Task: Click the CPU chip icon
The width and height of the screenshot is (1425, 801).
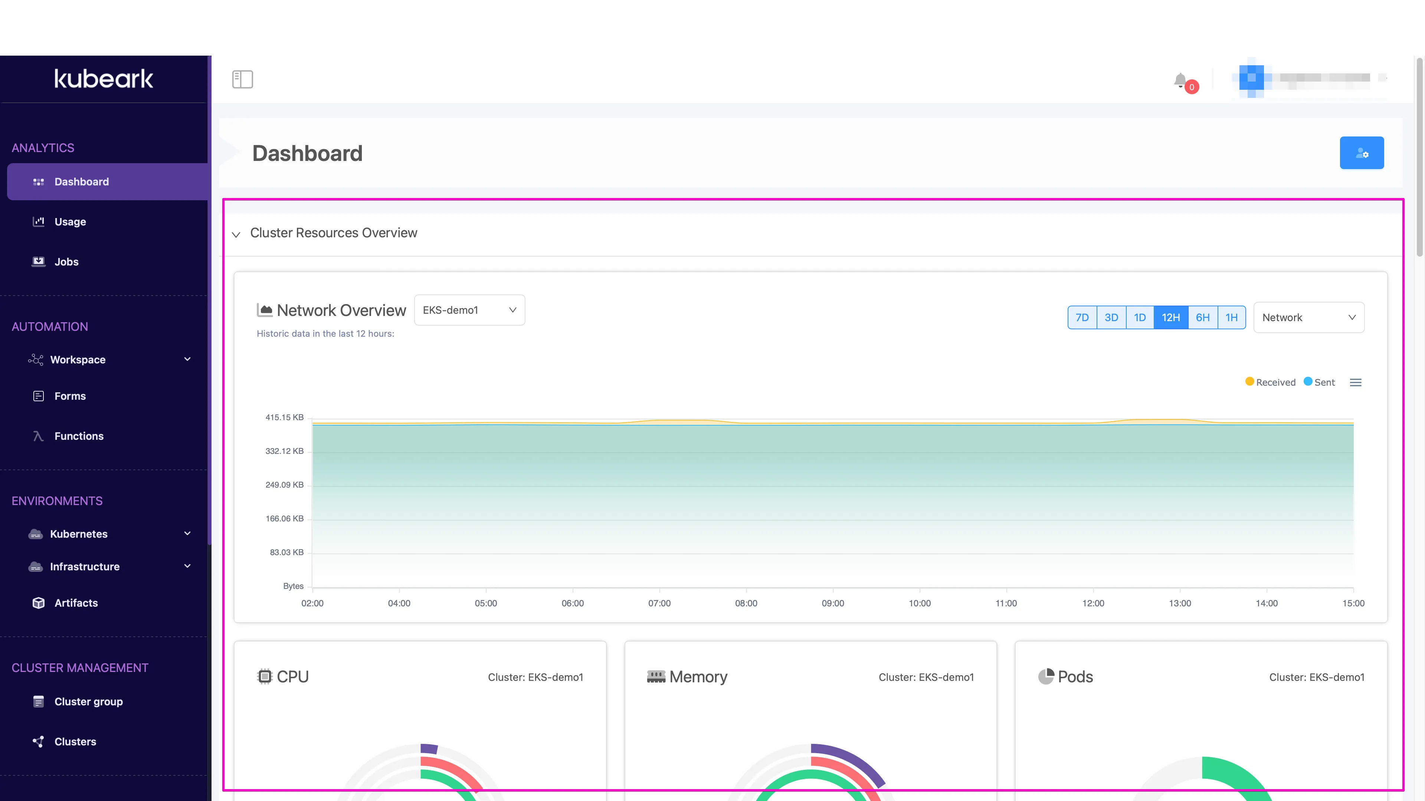Action: (x=265, y=677)
